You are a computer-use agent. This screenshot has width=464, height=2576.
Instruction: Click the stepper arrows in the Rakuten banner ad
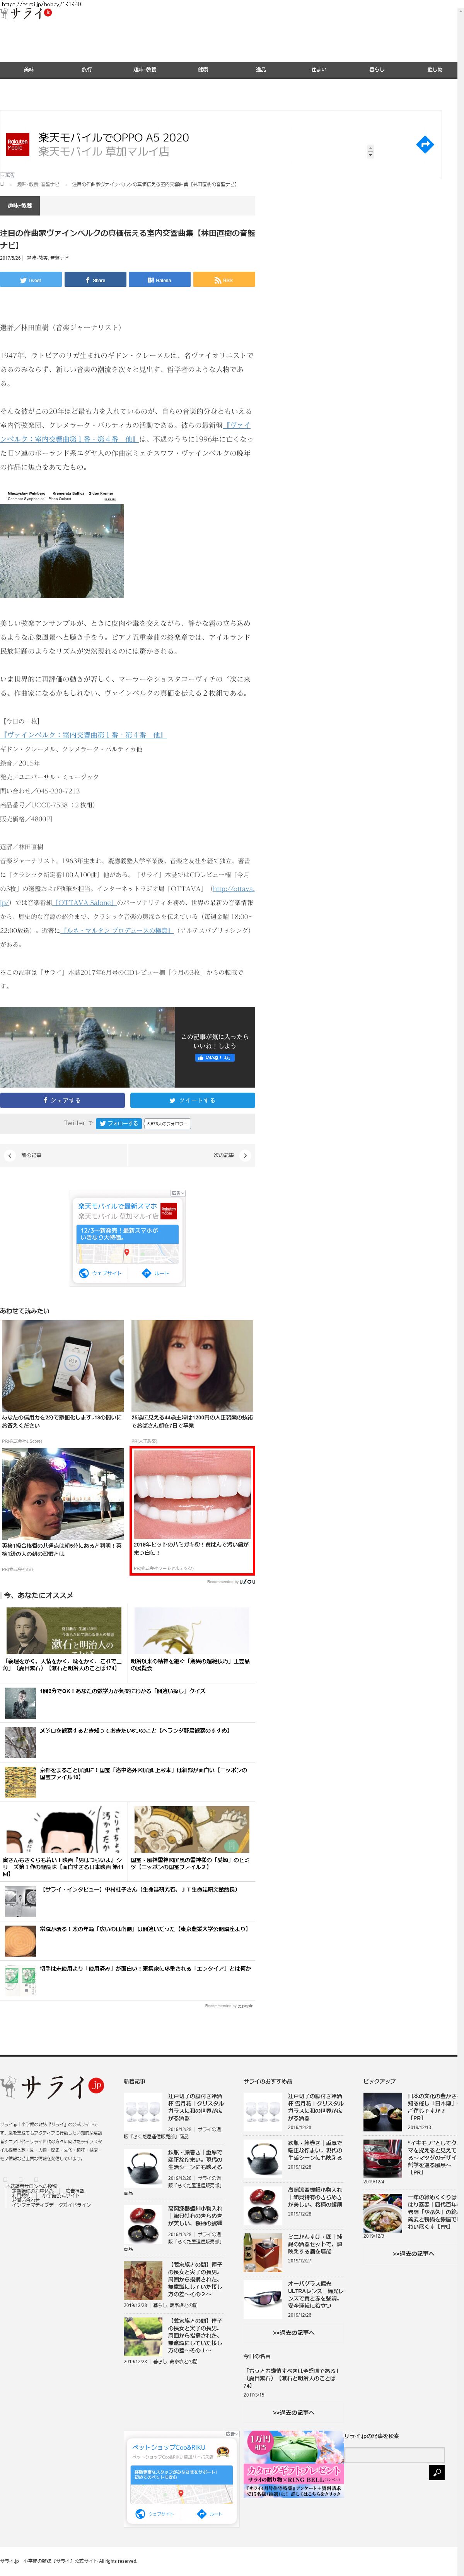pos(370,151)
